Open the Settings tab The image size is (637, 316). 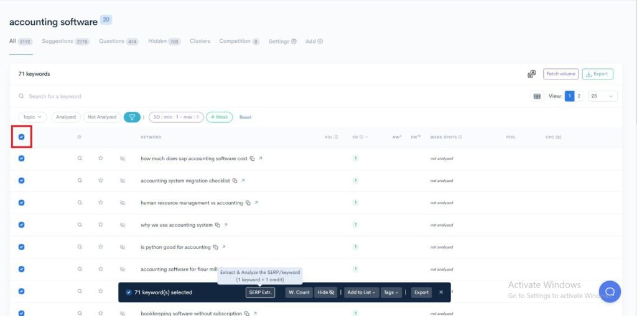(x=282, y=42)
